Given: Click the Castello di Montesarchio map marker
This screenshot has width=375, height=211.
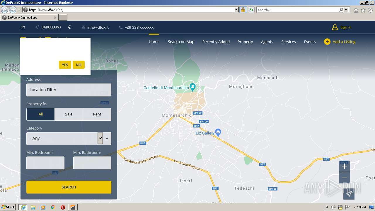Looking at the screenshot, I should click(192, 87).
